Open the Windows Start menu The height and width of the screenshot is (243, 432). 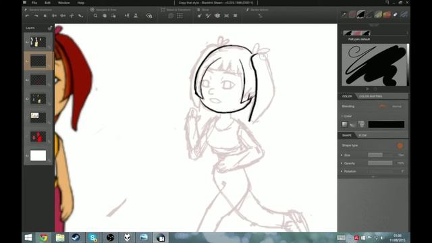pos(28,238)
